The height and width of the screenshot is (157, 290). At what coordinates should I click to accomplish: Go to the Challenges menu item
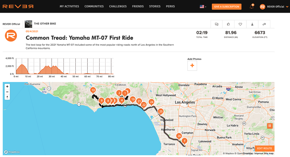coord(118,6)
